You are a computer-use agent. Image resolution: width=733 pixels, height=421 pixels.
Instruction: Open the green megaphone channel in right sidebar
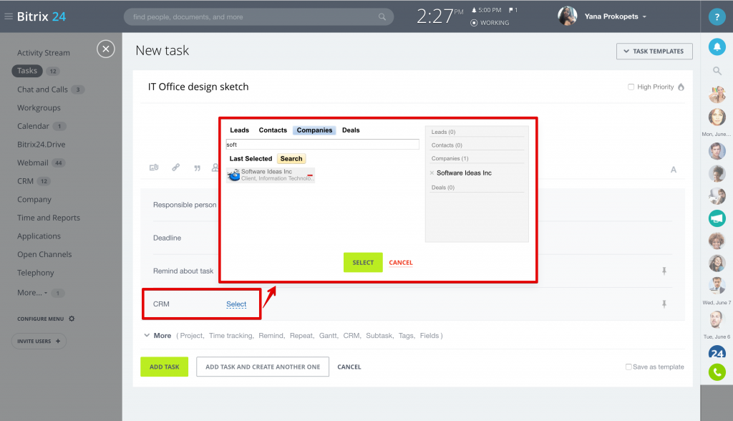click(x=717, y=218)
